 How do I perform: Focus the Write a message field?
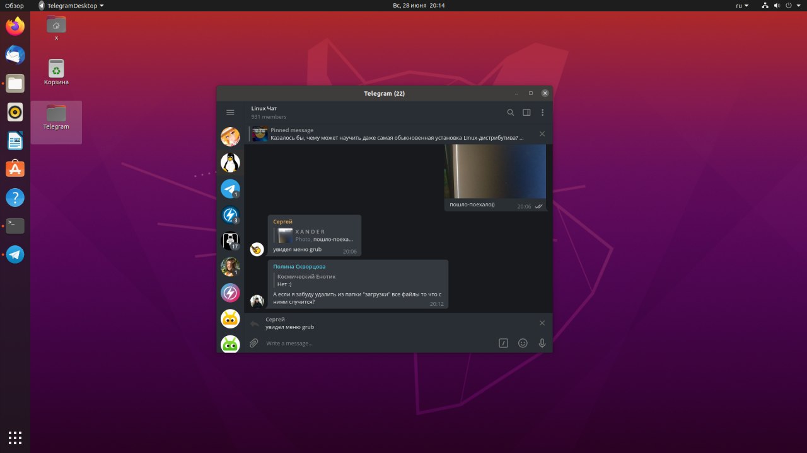378,344
